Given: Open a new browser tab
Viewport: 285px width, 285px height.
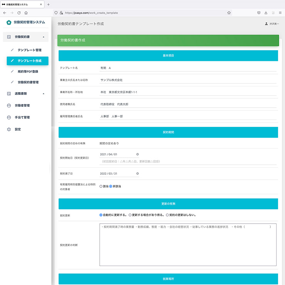Looking at the screenshot, I should coord(49,4).
